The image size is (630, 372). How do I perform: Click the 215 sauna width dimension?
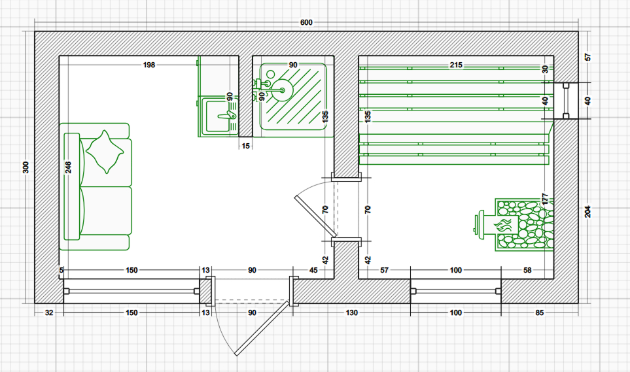(456, 65)
